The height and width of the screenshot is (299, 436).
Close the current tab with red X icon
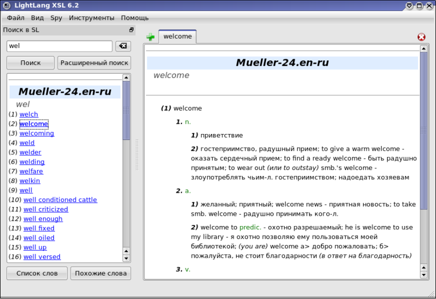tap(421, 37)
